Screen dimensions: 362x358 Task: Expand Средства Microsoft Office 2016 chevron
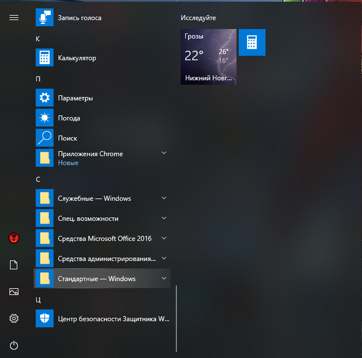pyautogui.click(x=164, y=238)
